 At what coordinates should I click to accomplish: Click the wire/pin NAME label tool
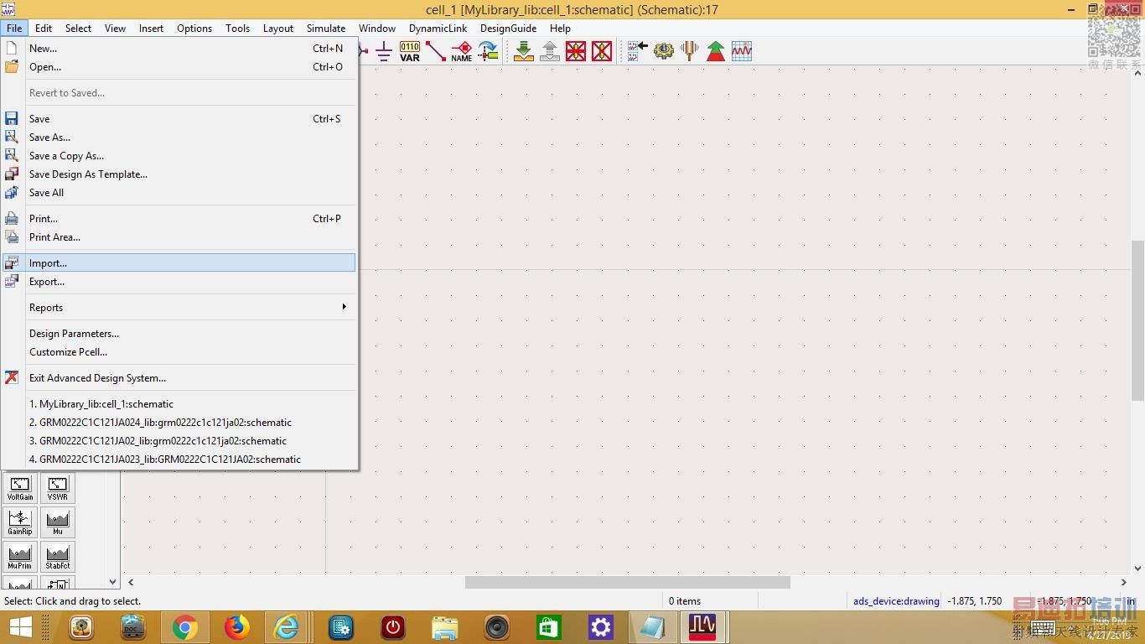462,51
